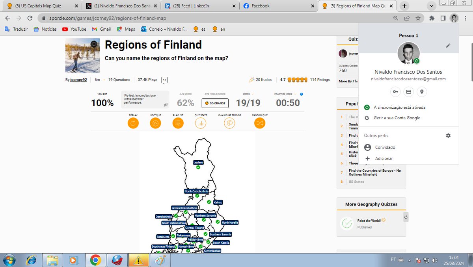Image resolution: width=473 pixels, height=267 pixels.
Task: Open the Next Quiz icon
Action: (155, 123)
